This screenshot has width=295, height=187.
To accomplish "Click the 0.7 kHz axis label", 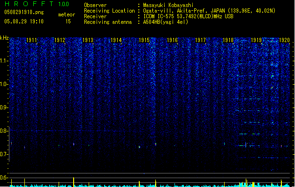I will 4,154.
